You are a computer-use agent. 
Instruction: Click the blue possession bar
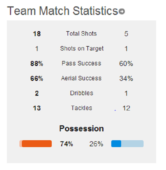[127, 144]
